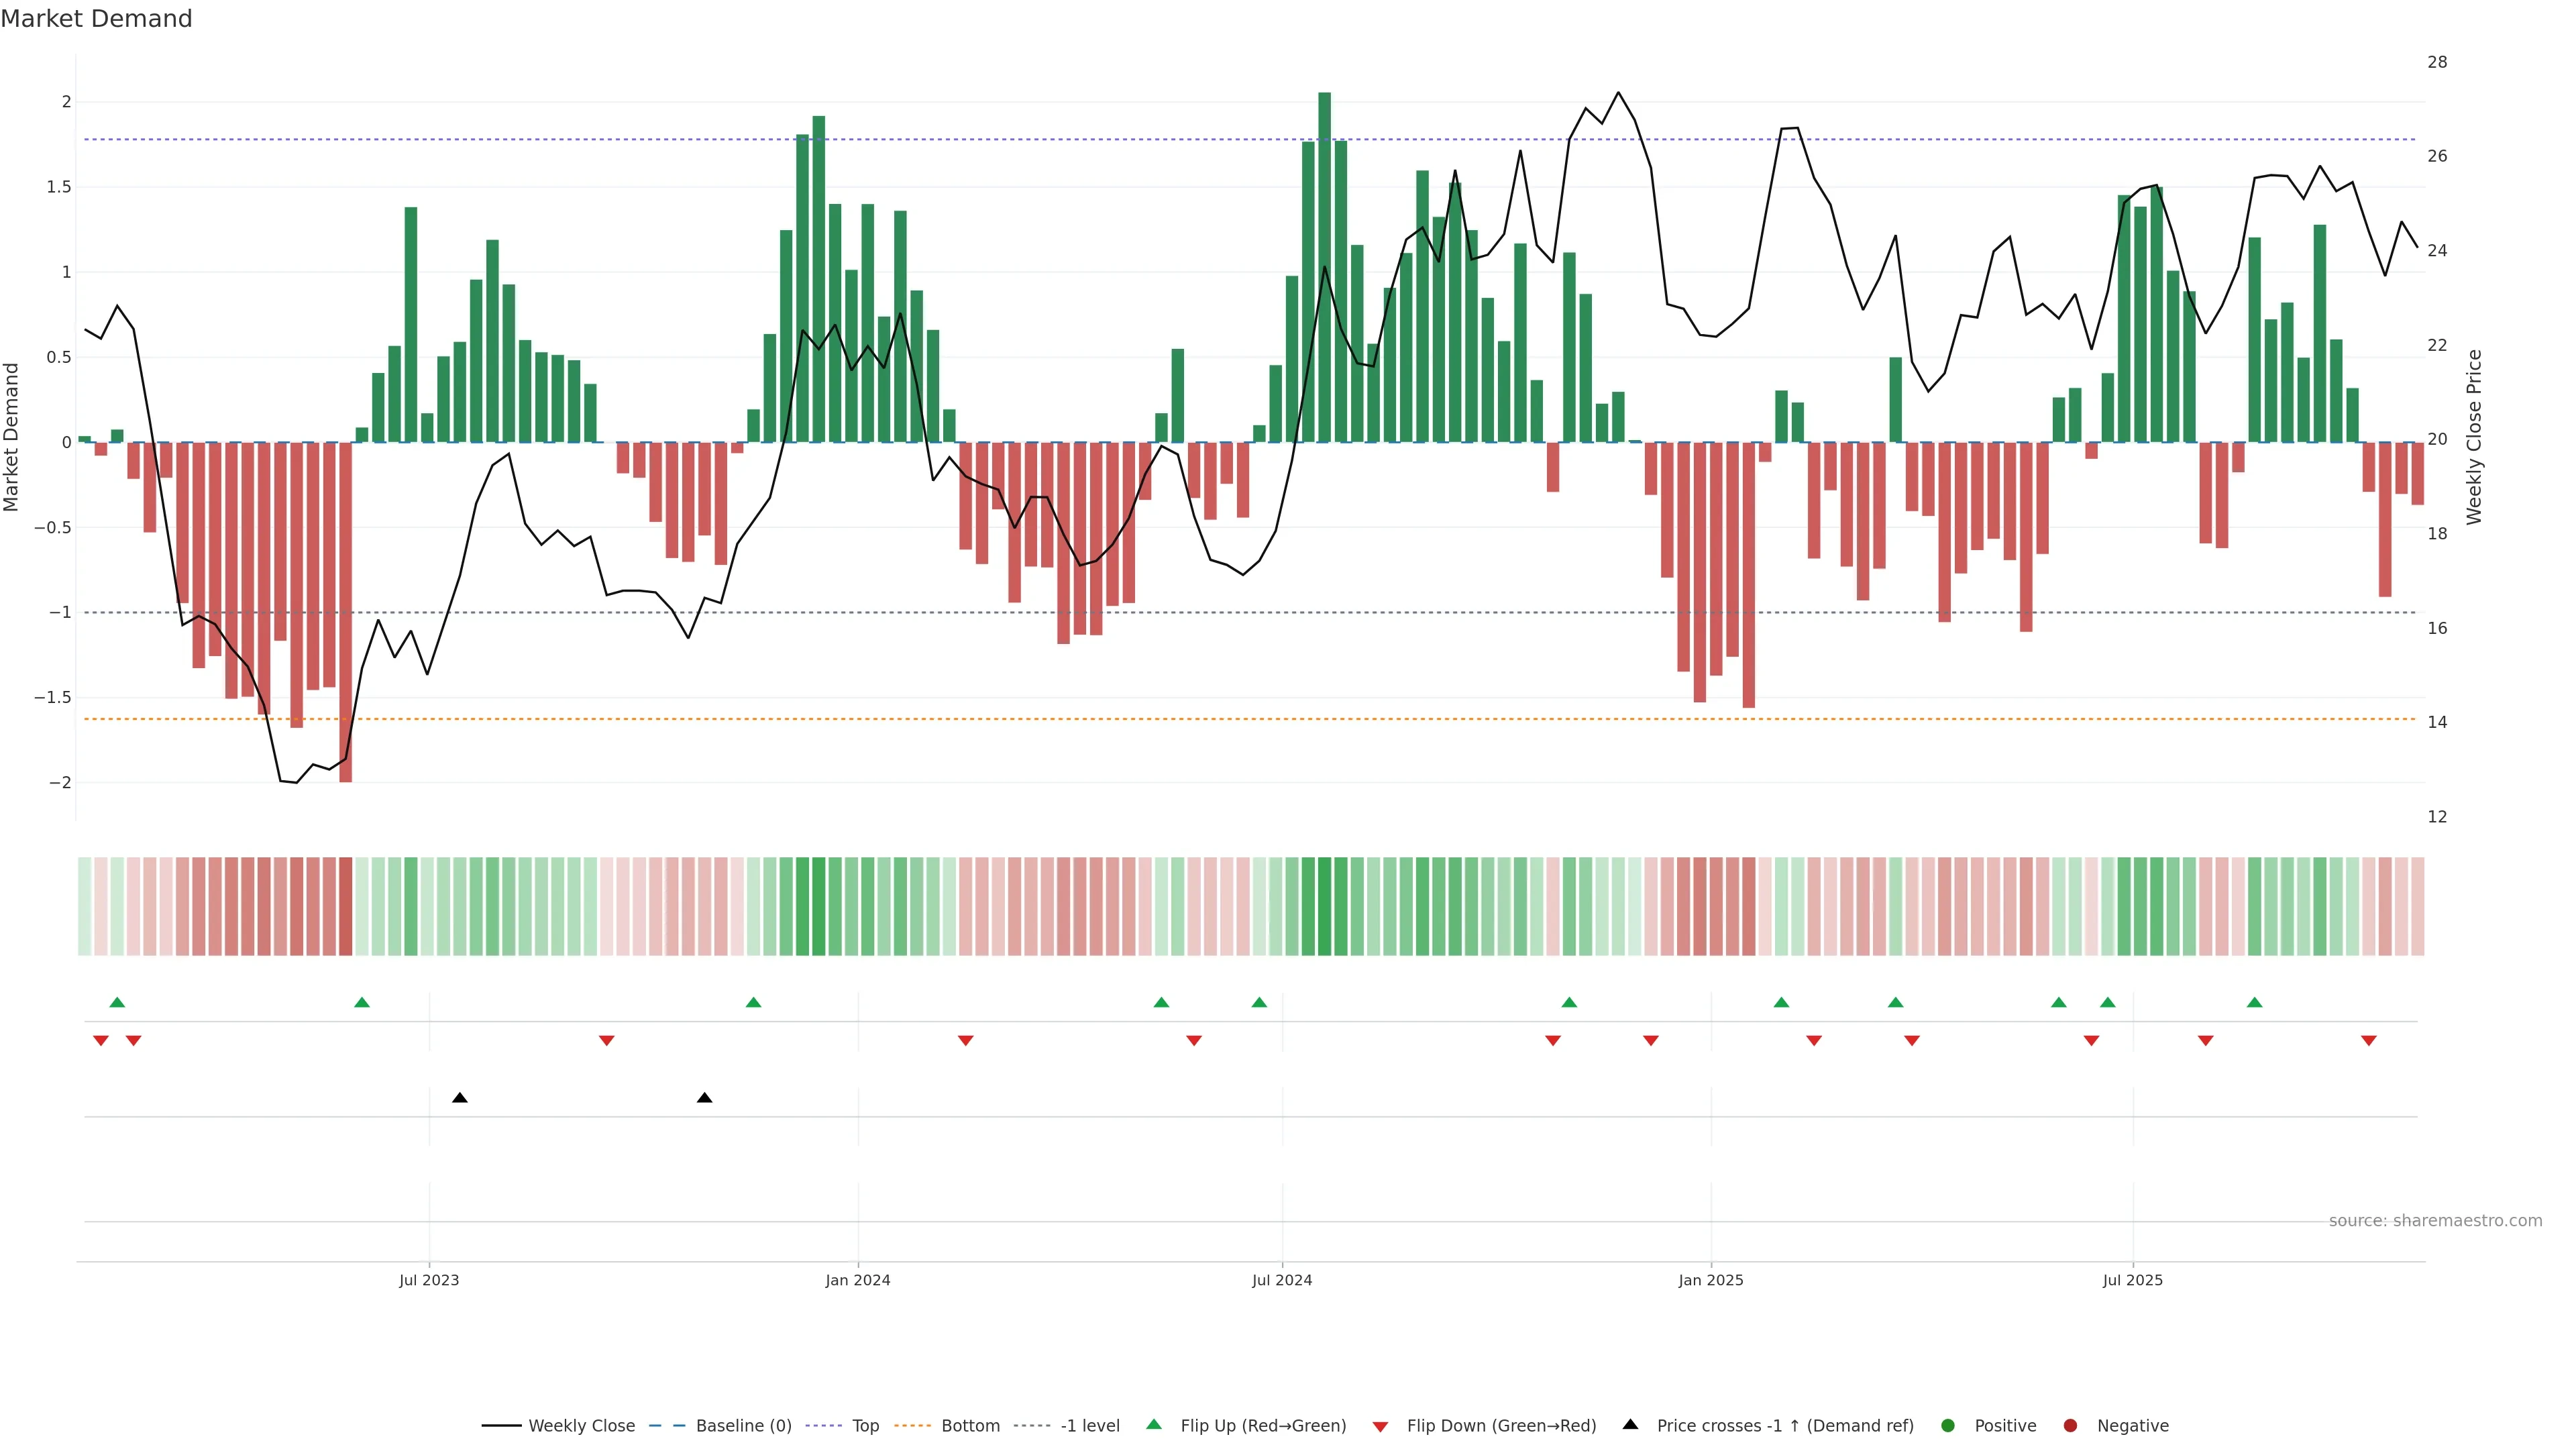Click the Jul 2025 x-axis label

click(2132, 1280)
